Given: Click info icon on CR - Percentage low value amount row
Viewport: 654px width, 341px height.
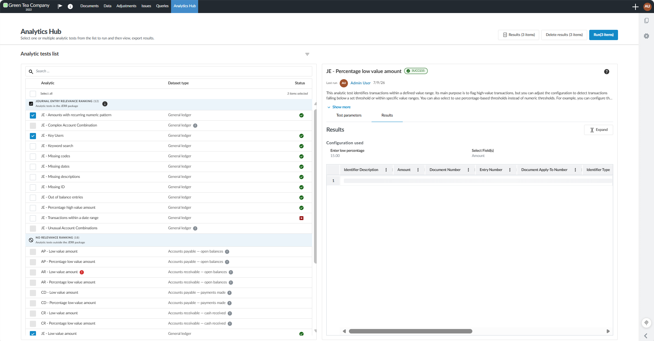Looking at the screenshot, I should point(230,324).
